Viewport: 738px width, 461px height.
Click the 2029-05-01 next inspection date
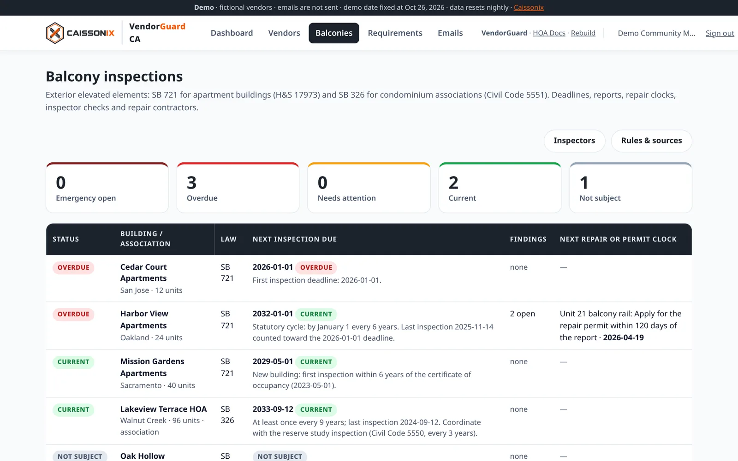pos(273,361)
